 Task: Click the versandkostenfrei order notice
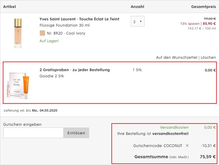tap(153, 133)
